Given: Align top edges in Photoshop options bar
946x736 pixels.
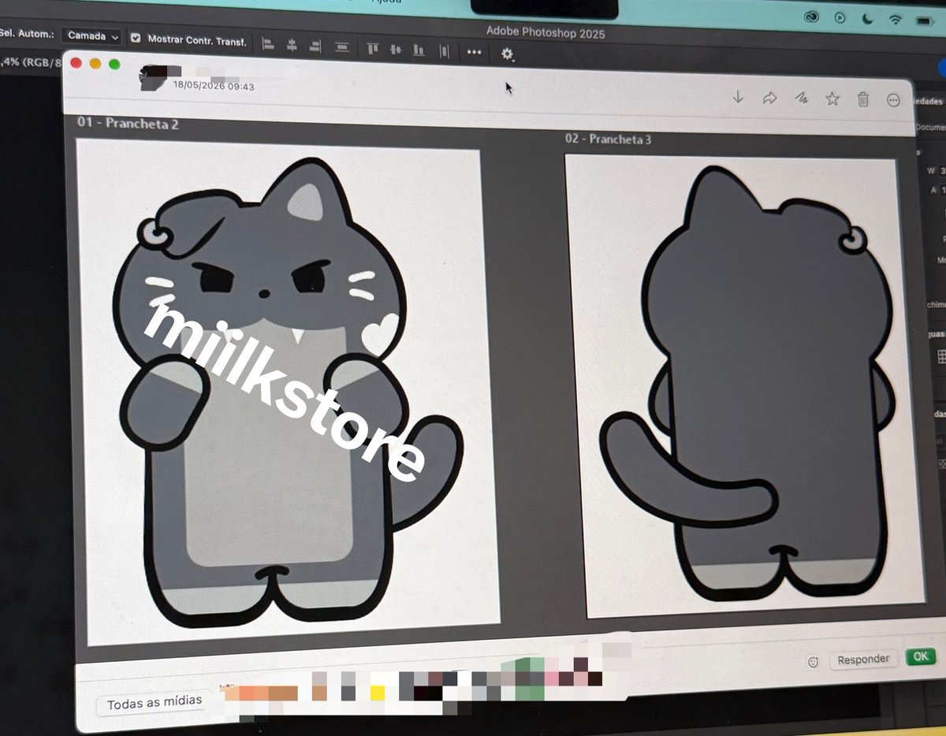Looking at the screenshot, I should [372, 48].
